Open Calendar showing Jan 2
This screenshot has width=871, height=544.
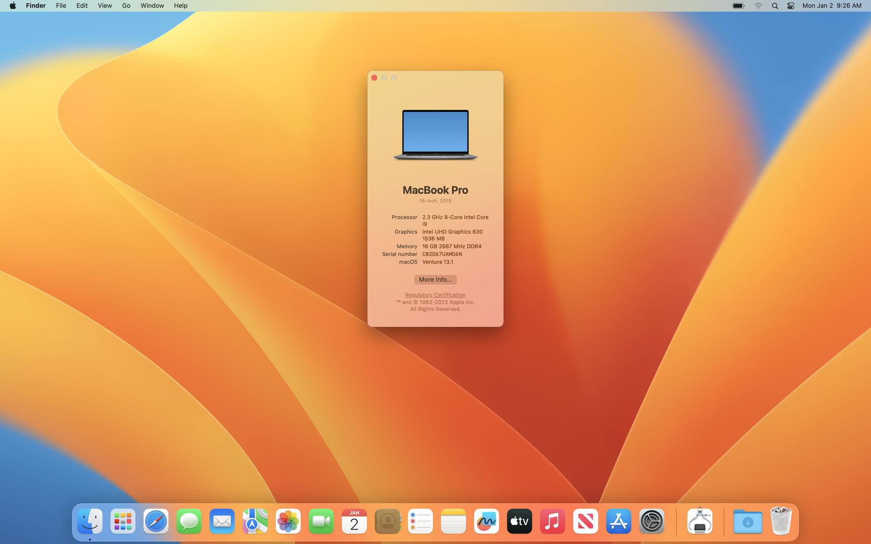[x=354, y=521]
